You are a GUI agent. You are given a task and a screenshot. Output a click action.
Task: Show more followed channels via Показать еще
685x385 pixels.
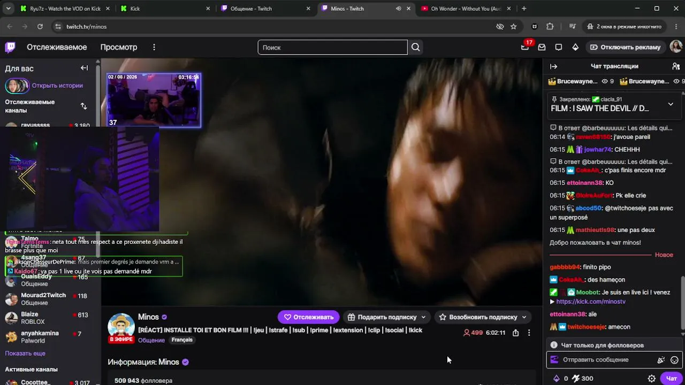click(25, 353)
